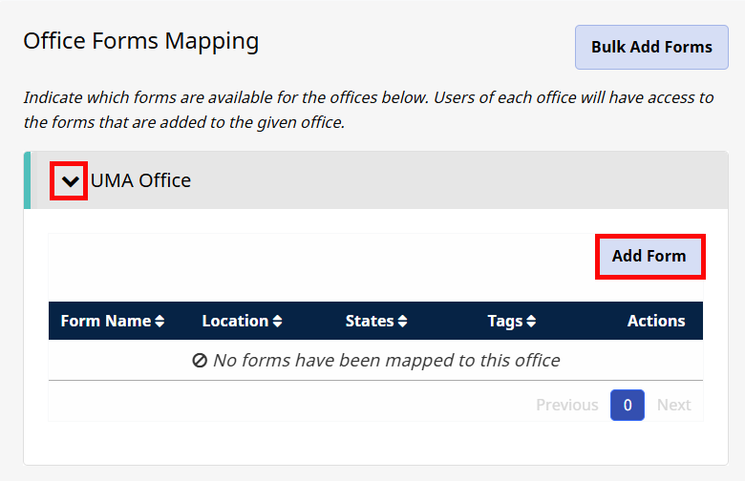Click the 'No forms have been mapped' message

coord(386,361)
